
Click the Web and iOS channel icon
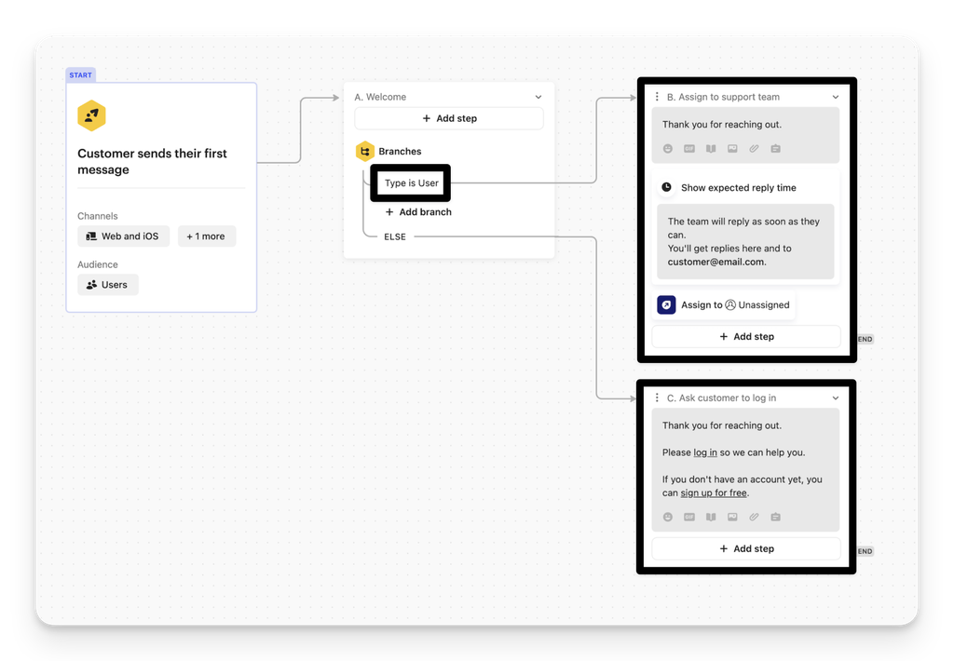(91, 236)
